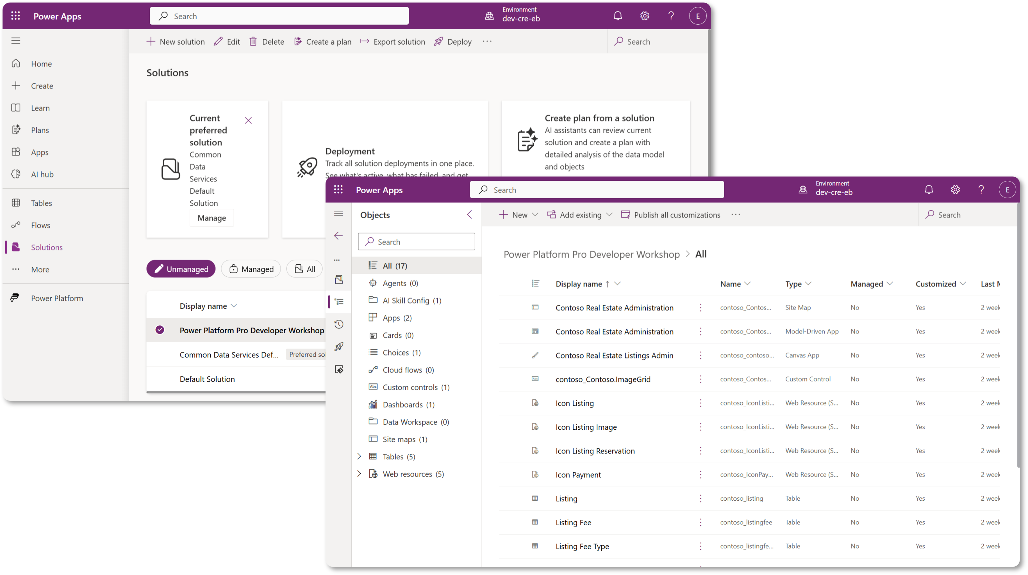Select the Unmanaged filter pill
The height and width of the screenshot is (575, 1028).
point(181,269)
